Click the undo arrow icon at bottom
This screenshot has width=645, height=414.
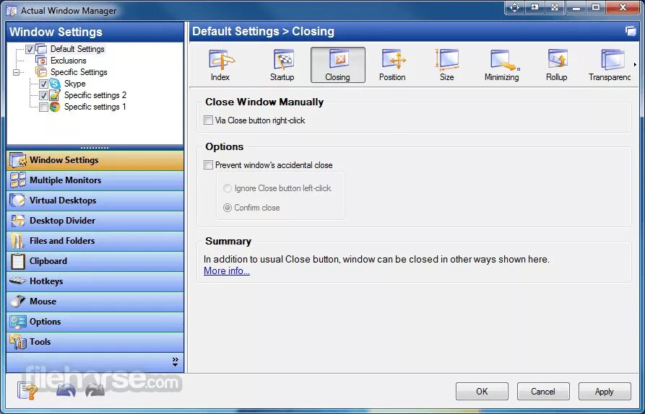[66, 390]
